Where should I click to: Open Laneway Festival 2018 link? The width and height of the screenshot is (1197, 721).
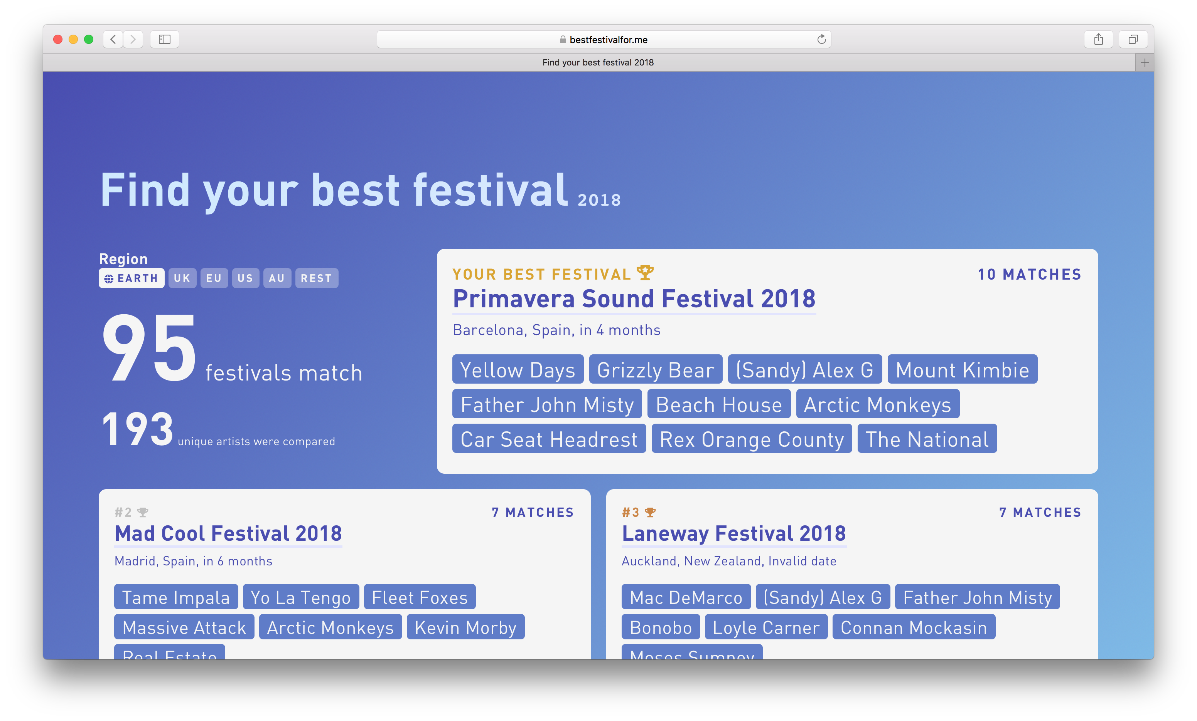pos(734,534)
